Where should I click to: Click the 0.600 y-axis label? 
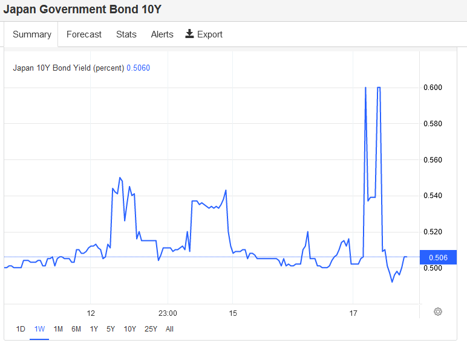tap(433, 88)
